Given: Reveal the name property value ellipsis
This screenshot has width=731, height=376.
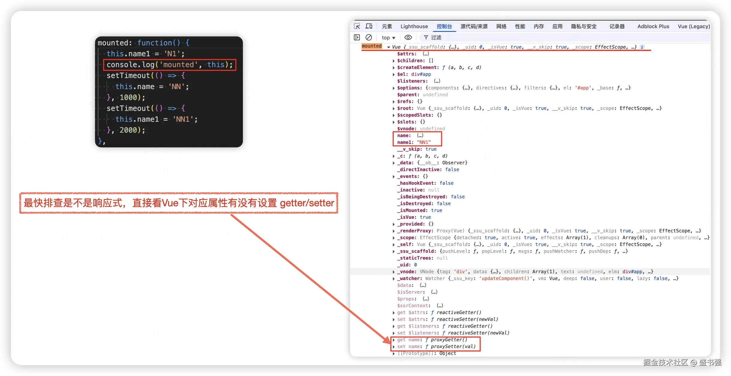Looking at the screenshot, I should coord(420,135).
